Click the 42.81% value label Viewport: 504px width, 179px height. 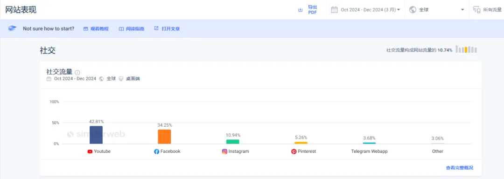coord(97,122)
